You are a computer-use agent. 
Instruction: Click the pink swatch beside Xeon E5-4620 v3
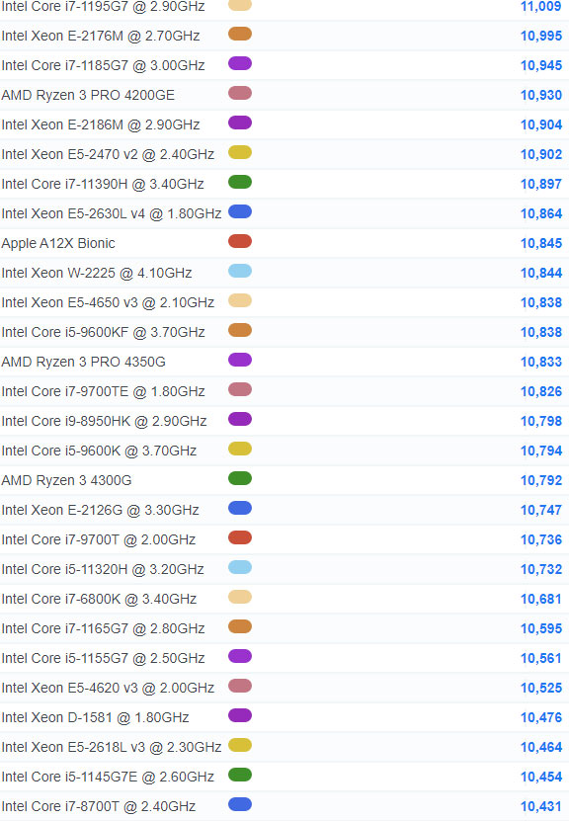coord(240,686)
